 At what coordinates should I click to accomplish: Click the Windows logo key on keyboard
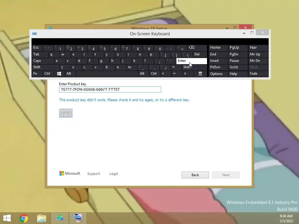(59, 73)
